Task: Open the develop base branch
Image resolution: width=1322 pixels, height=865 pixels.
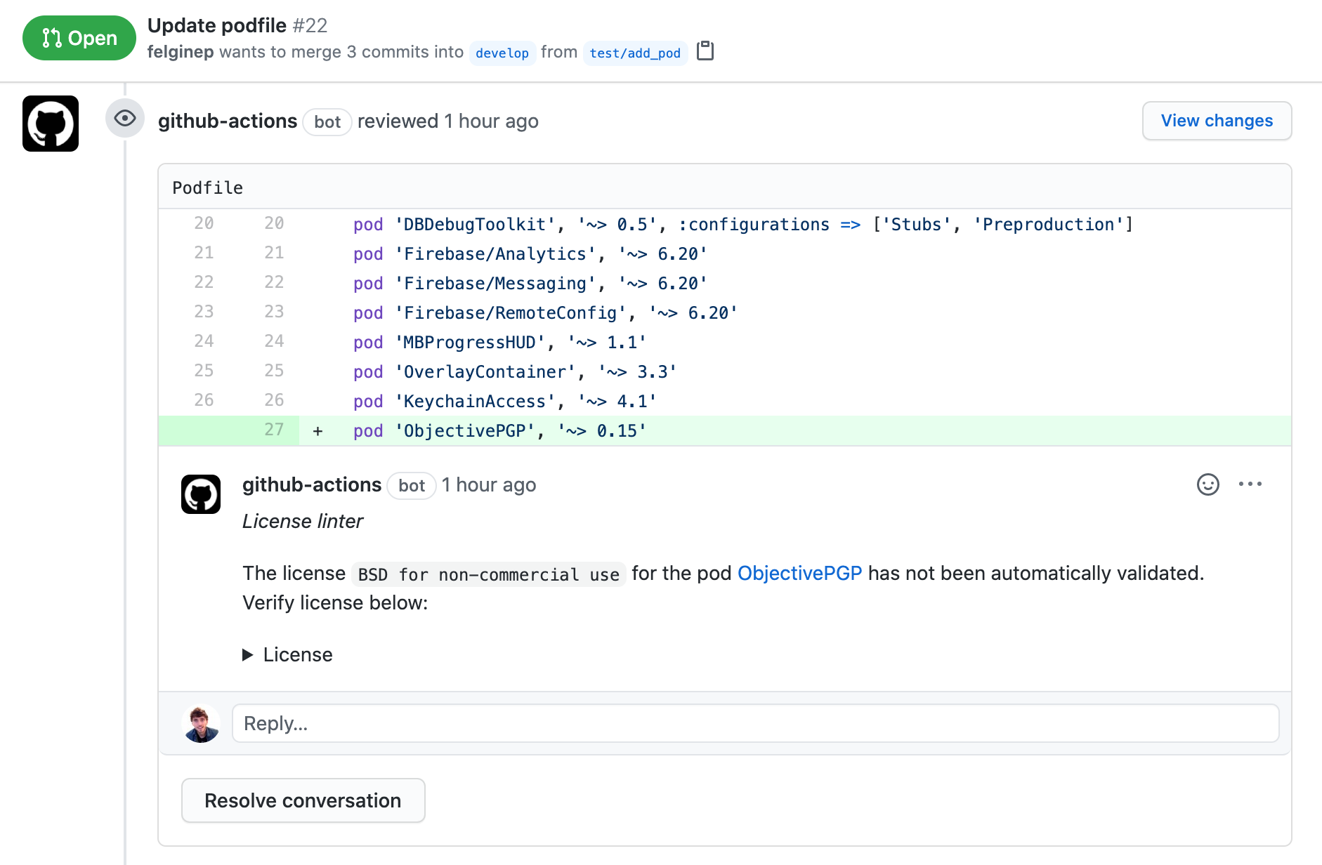Action: pos(502,53)
